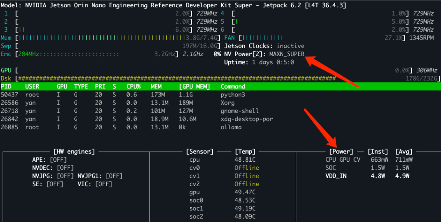Click the MAXN_SUPER power mode text

coord(287,54)
